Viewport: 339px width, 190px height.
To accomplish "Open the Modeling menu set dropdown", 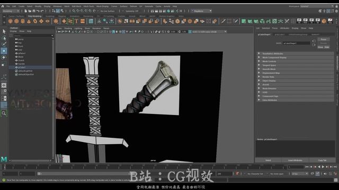I will click(11, 11).
